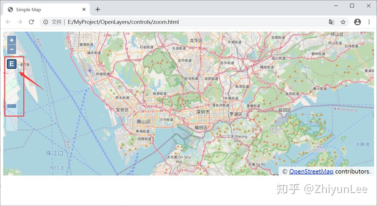Open a new tab with the plus button
This screenshot has width=377, height=206.
click(x=98, y=9)
